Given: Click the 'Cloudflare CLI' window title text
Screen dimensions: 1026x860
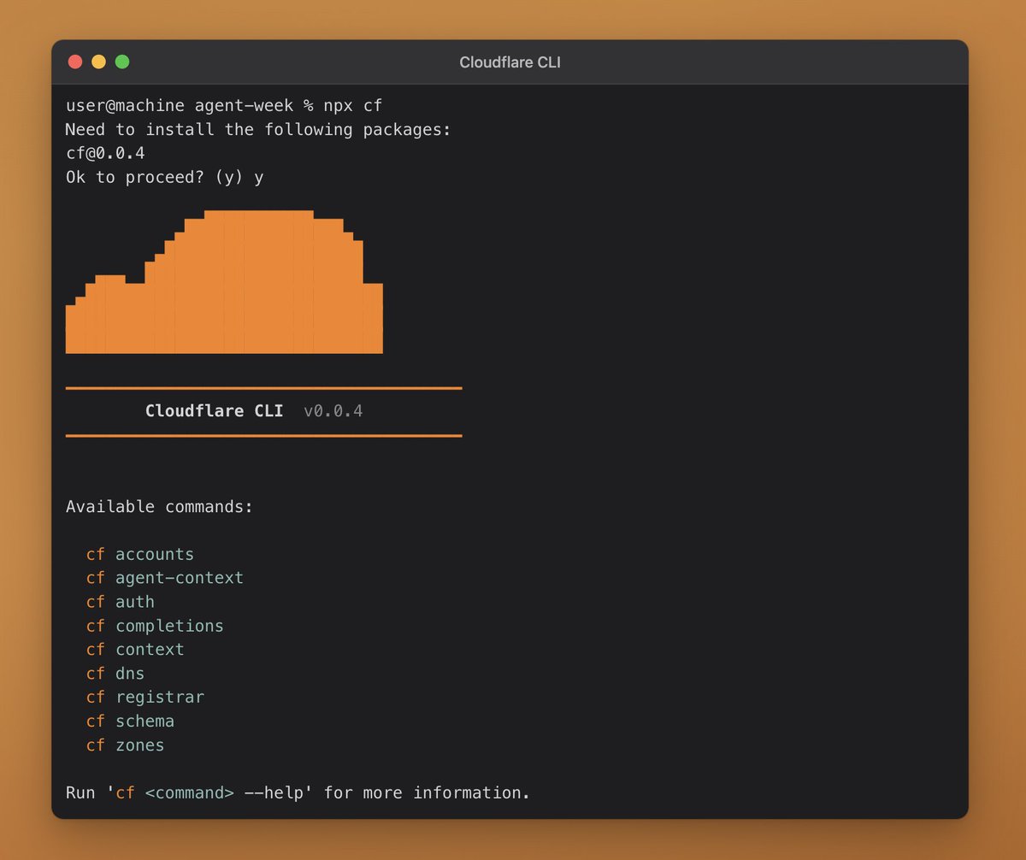Looking at the screenshot, I should pos(510,62).
